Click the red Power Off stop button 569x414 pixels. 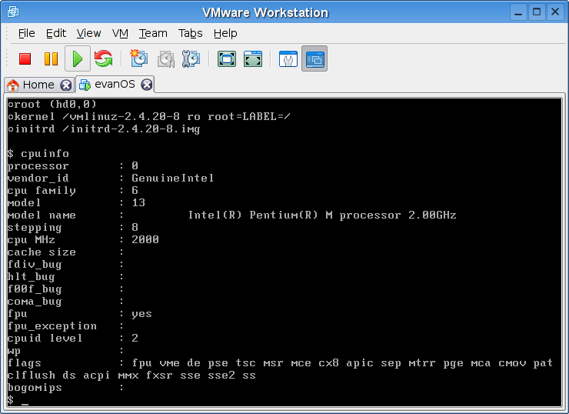click(x=25, y=58)
